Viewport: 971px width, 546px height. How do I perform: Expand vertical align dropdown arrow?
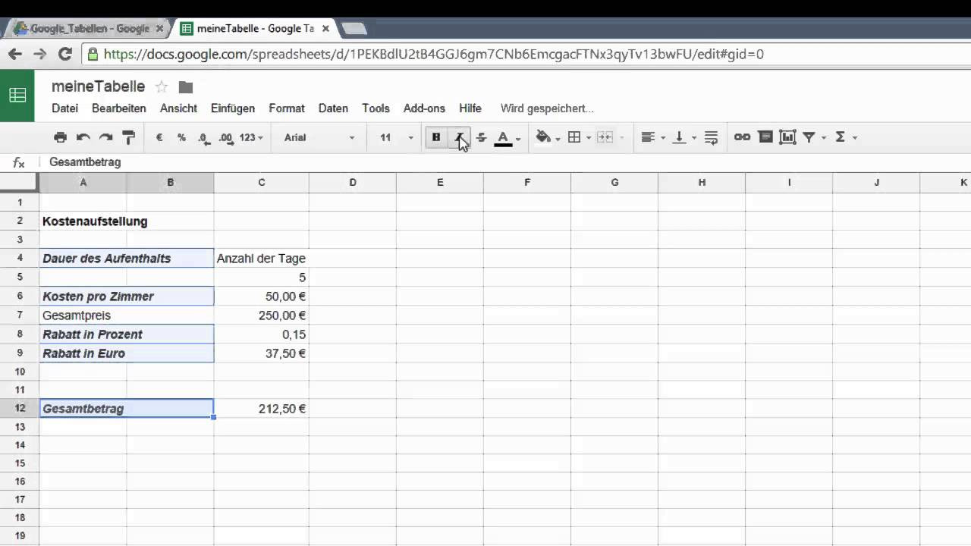[694, 138]
